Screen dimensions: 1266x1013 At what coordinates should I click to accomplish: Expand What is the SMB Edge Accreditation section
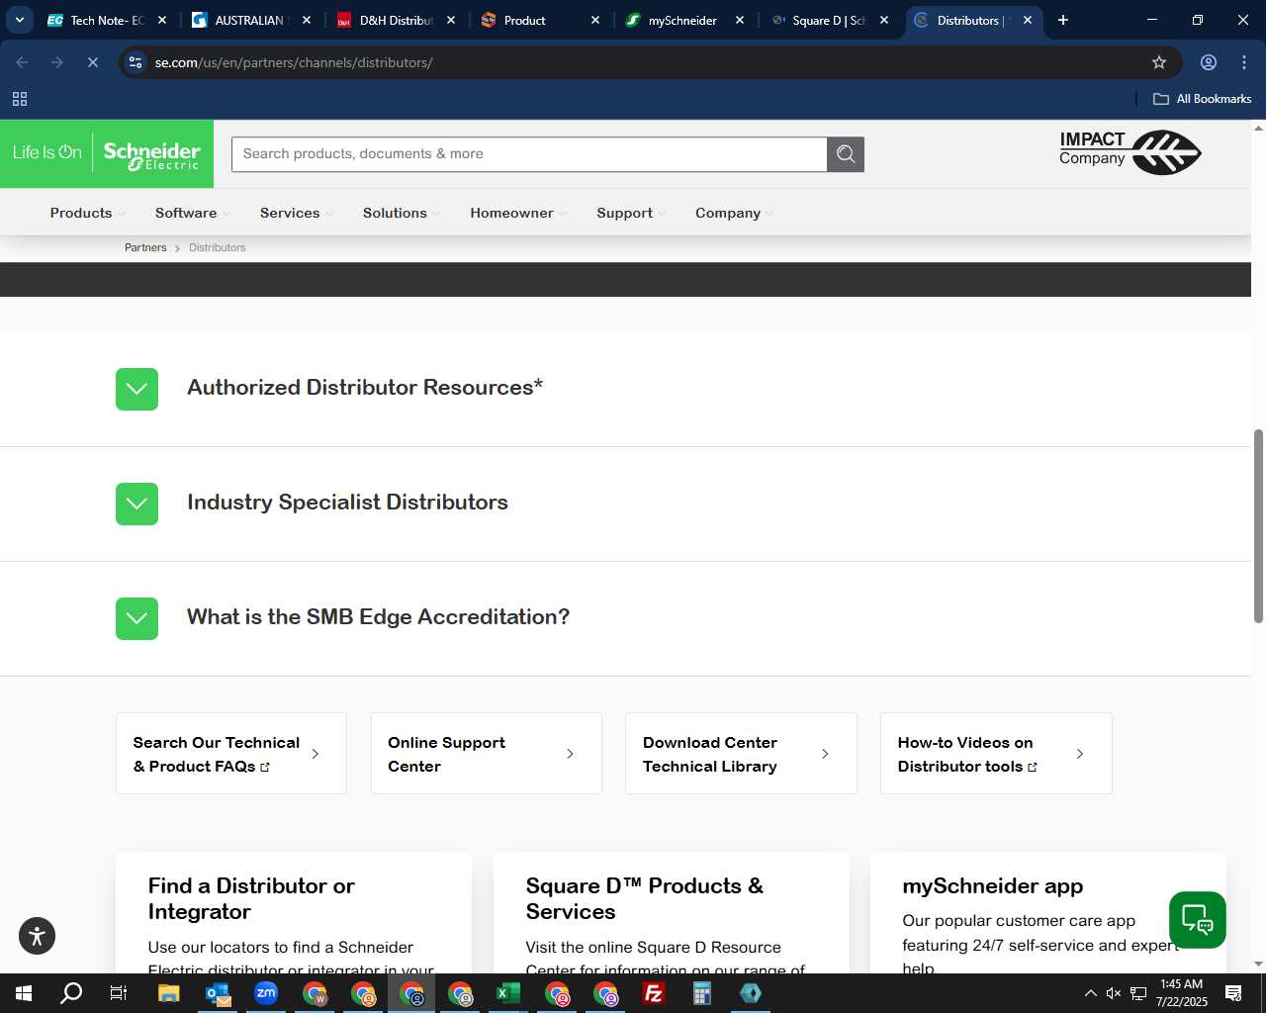point(136,618)
